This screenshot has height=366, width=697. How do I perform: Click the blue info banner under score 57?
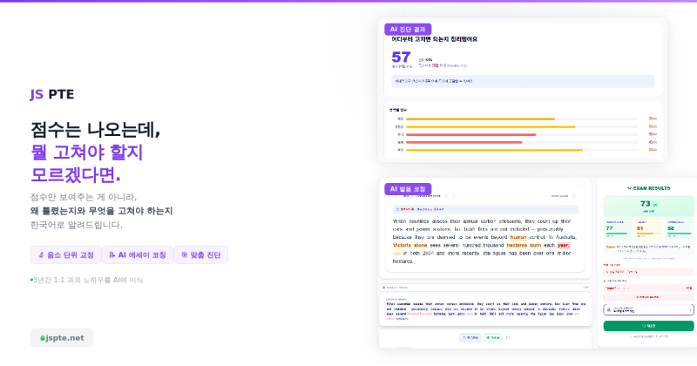click(x=523, y=81)
